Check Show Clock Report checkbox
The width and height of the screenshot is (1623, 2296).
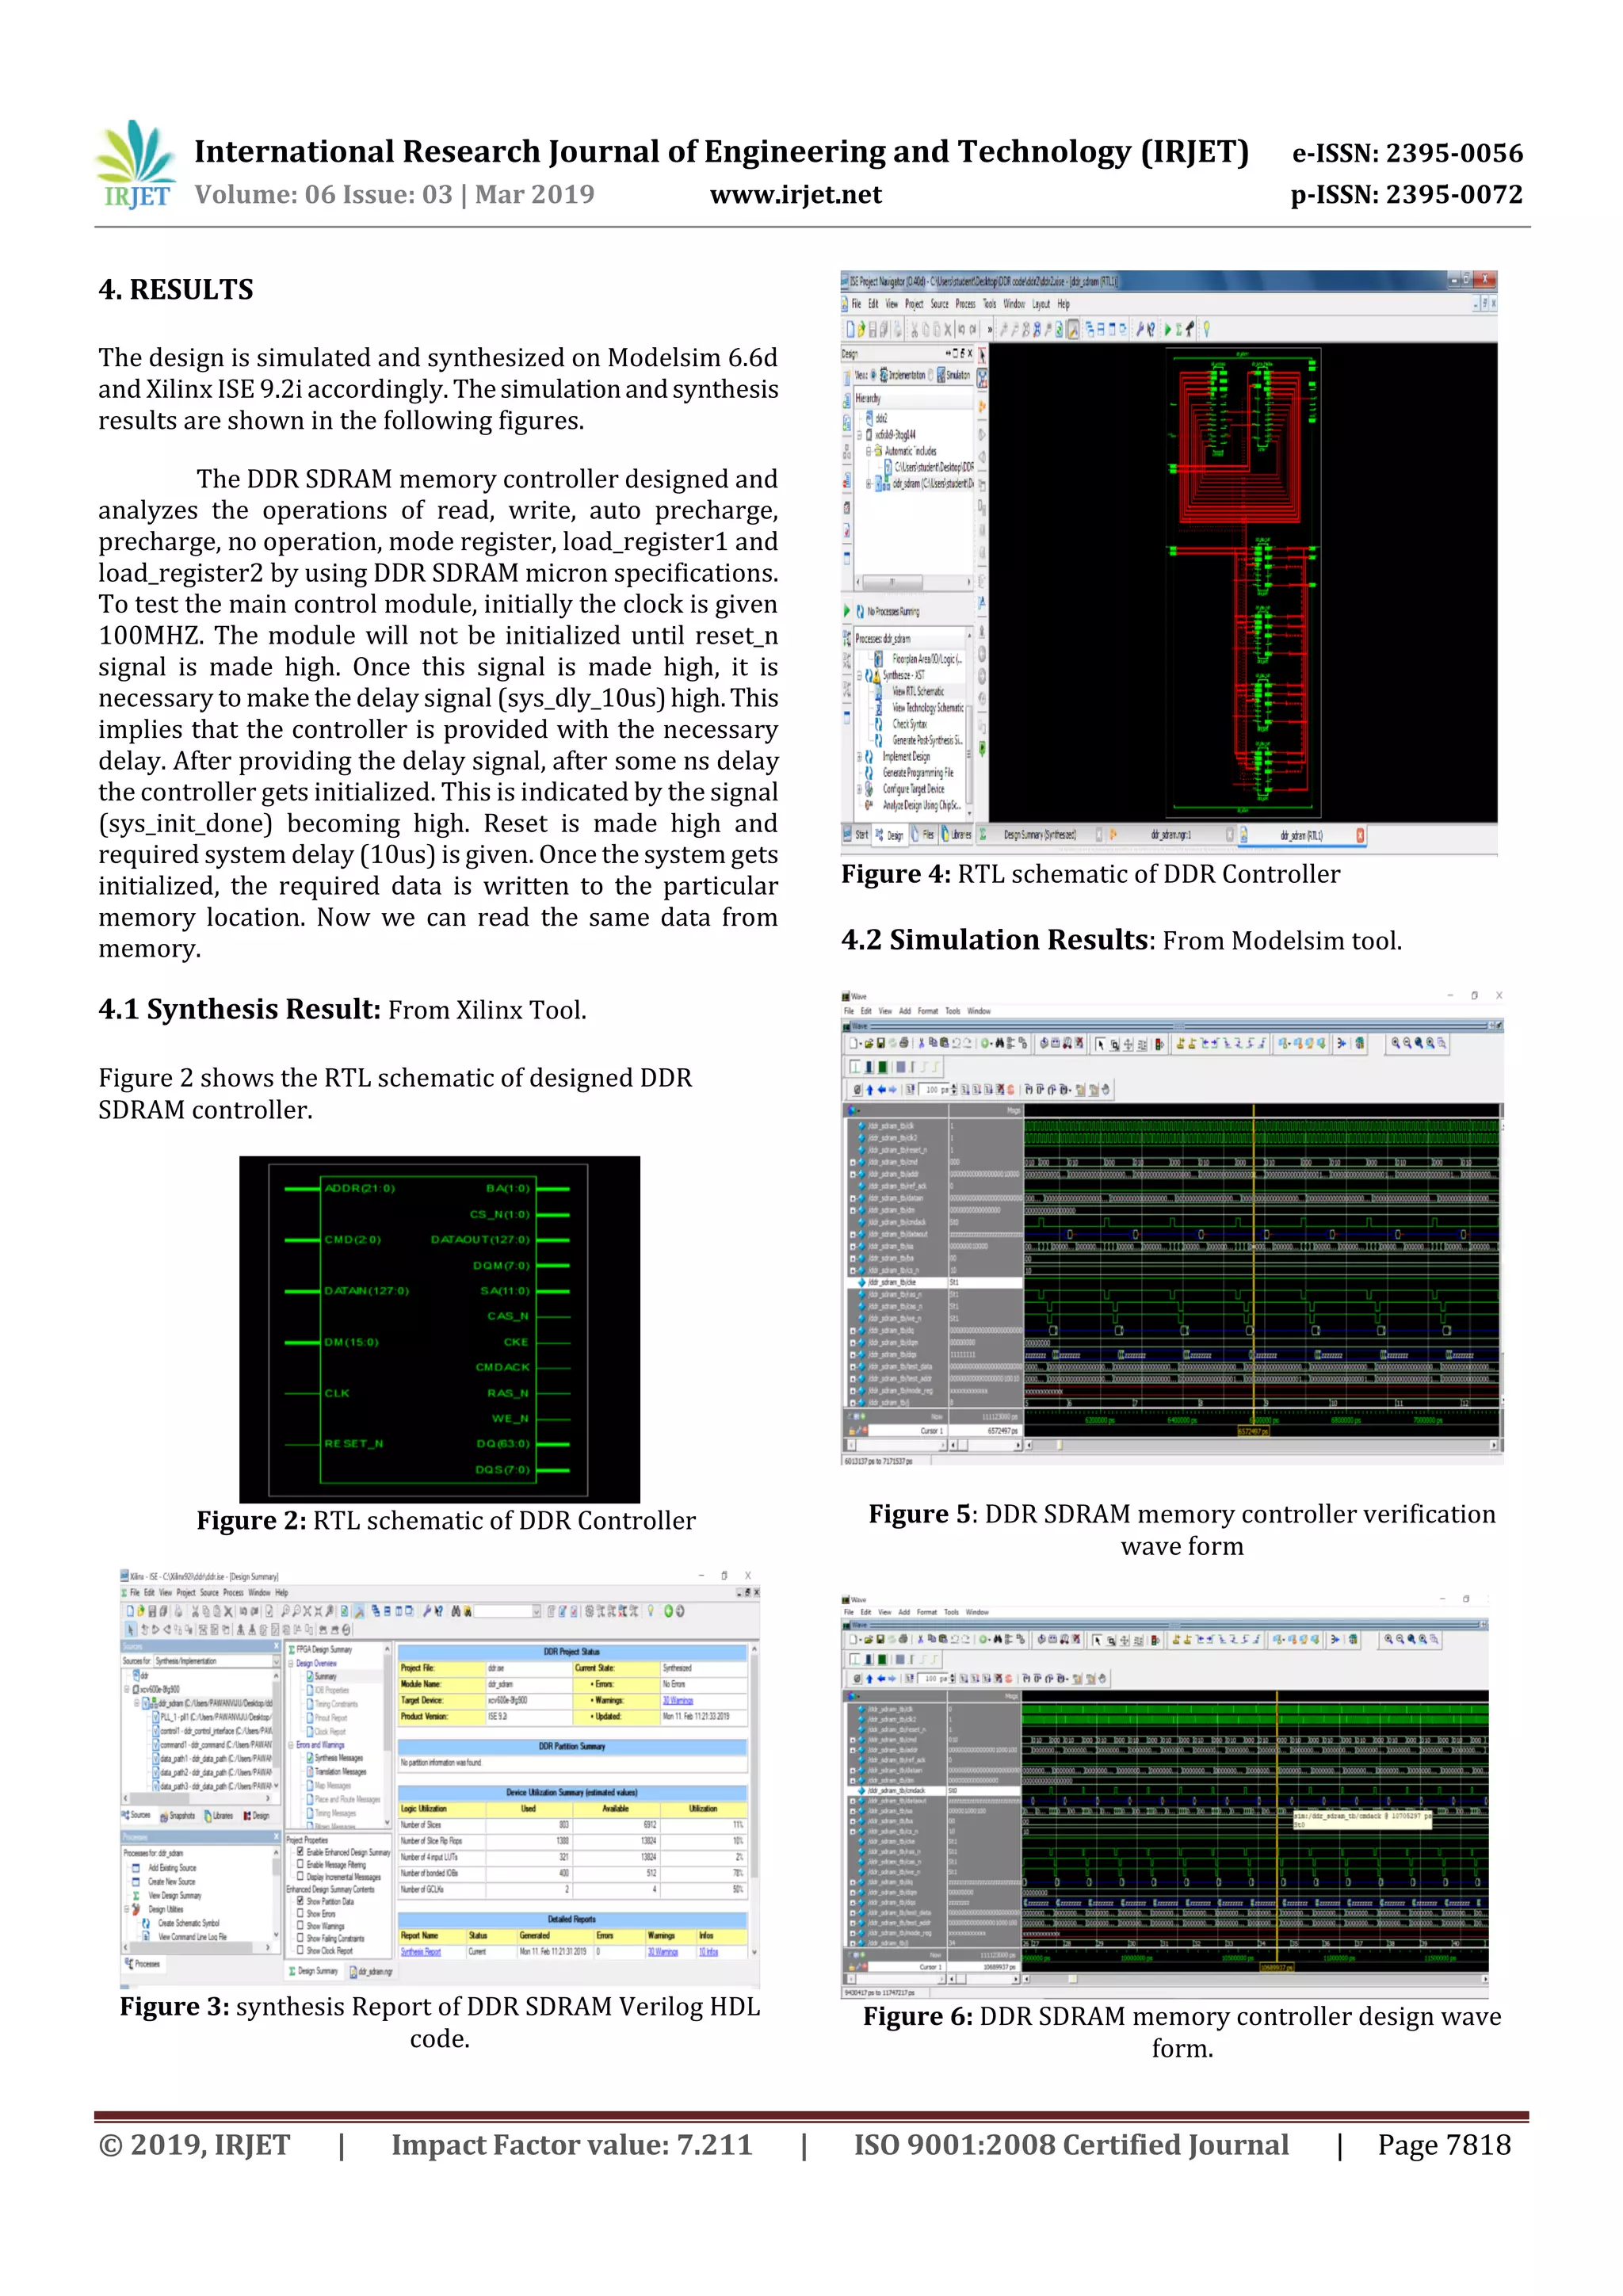300,1950
